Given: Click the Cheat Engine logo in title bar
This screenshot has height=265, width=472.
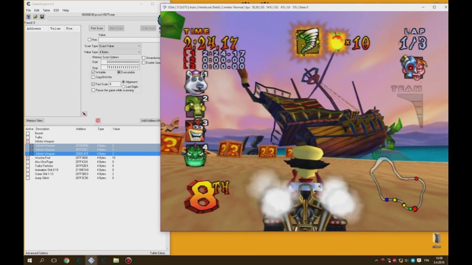Looking at the screenshot, I should coord(28,4).
